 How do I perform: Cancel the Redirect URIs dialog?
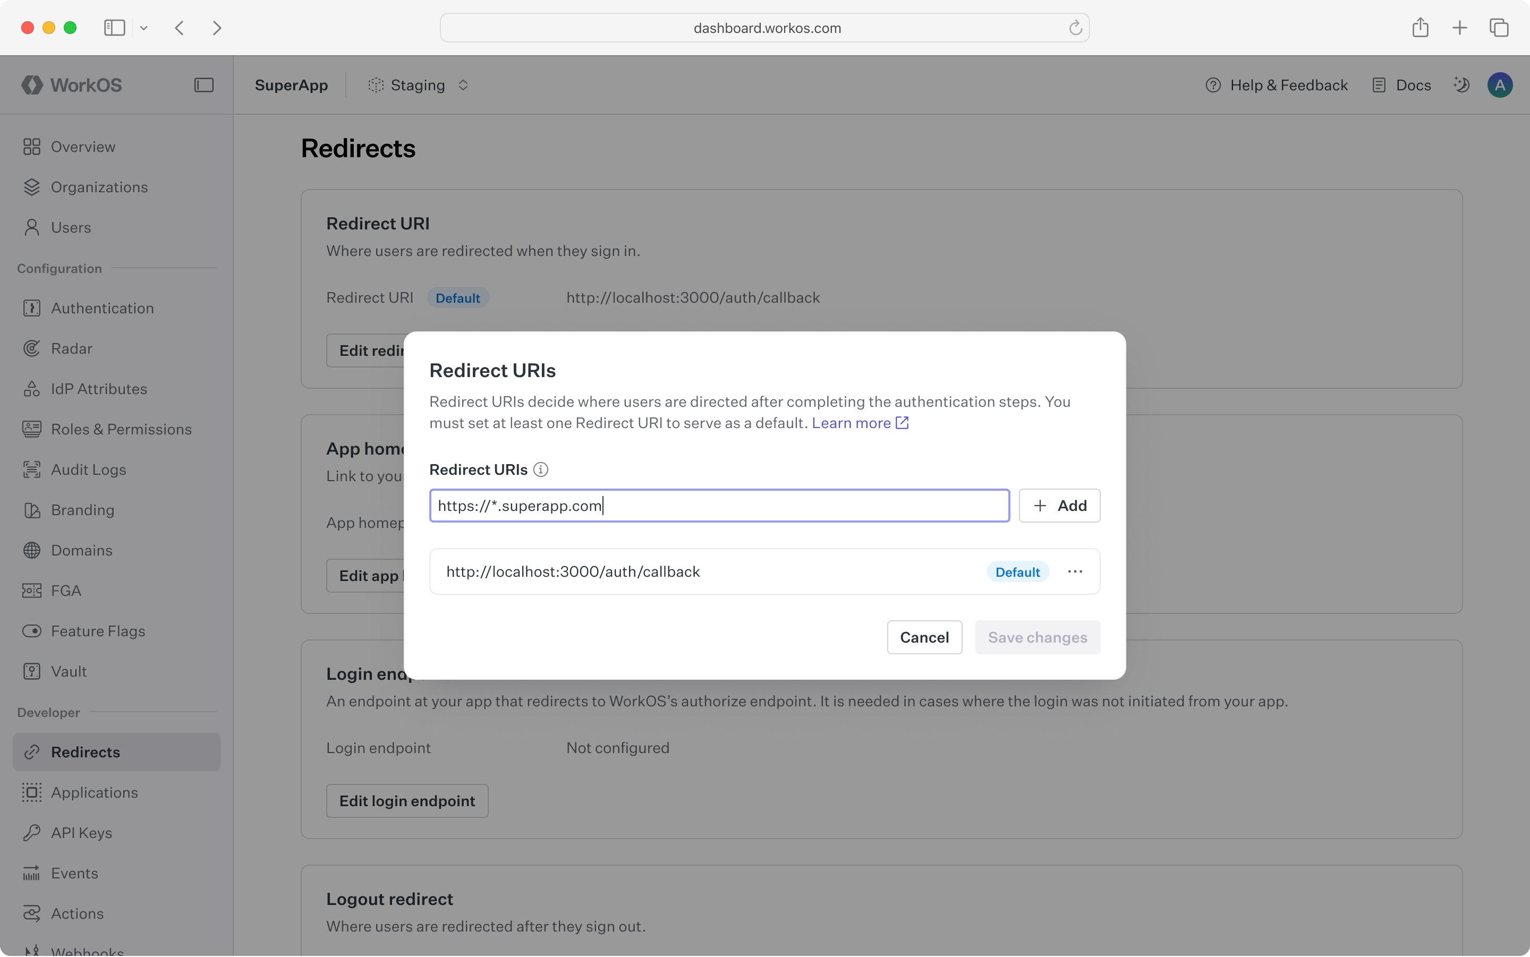[x=924, y=637]
